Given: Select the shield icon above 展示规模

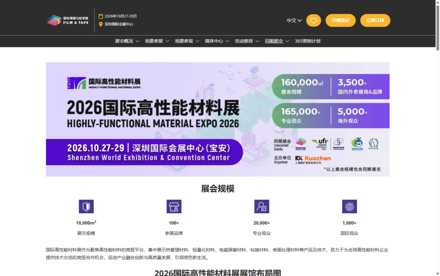Looking at the screenshot, I should point(86,206).
